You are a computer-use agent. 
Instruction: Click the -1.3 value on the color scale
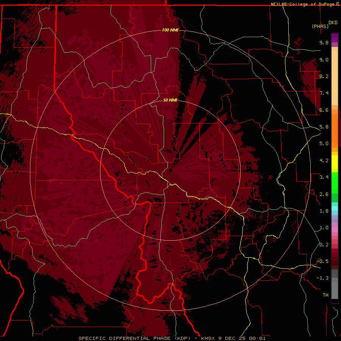[322, 278]
